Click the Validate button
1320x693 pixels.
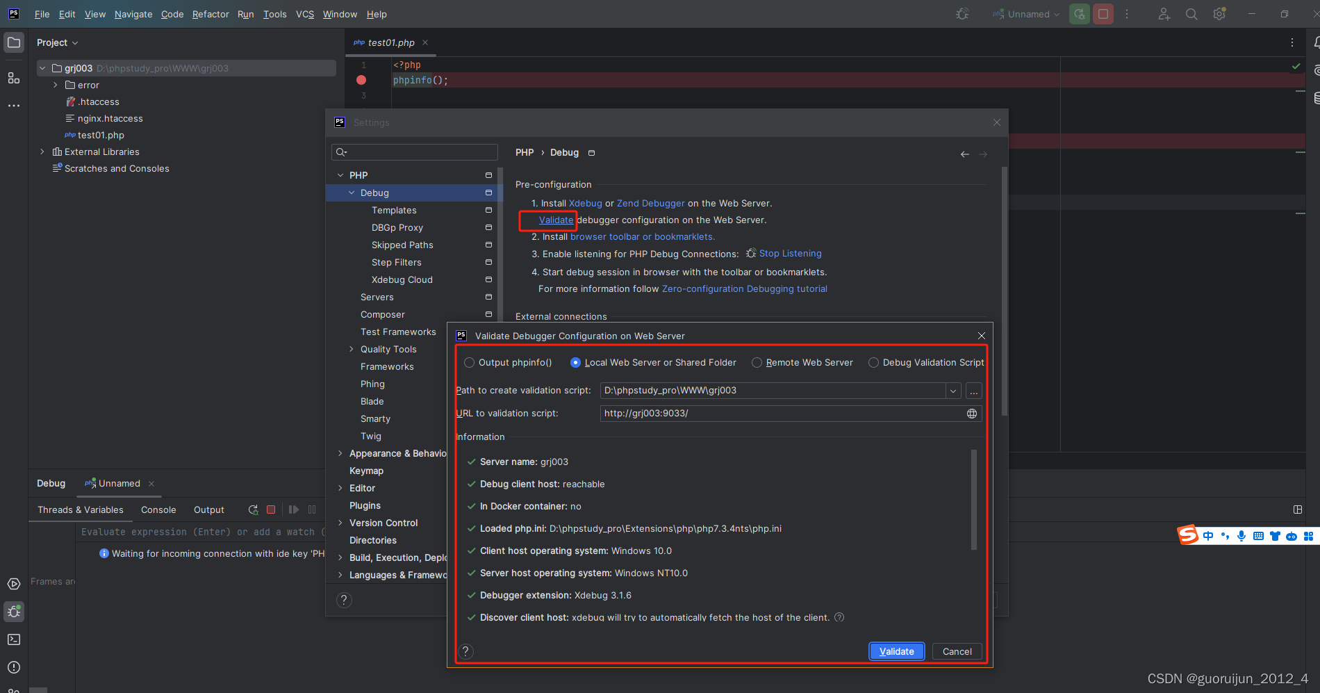897,651
